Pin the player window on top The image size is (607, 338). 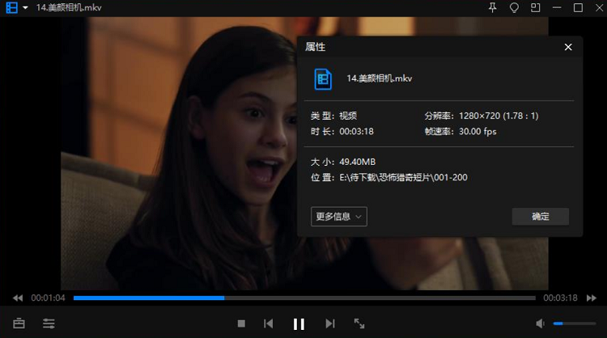pos(493,7)
